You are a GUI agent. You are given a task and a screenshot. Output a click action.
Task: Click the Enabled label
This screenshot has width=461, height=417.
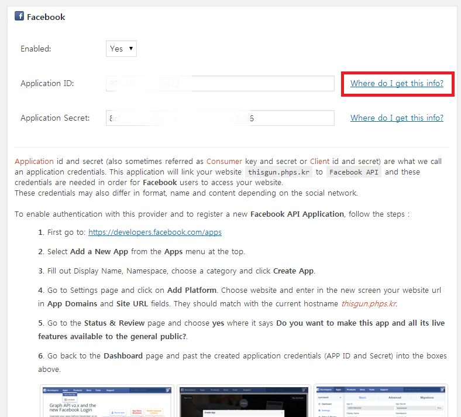tap(36, 49)
